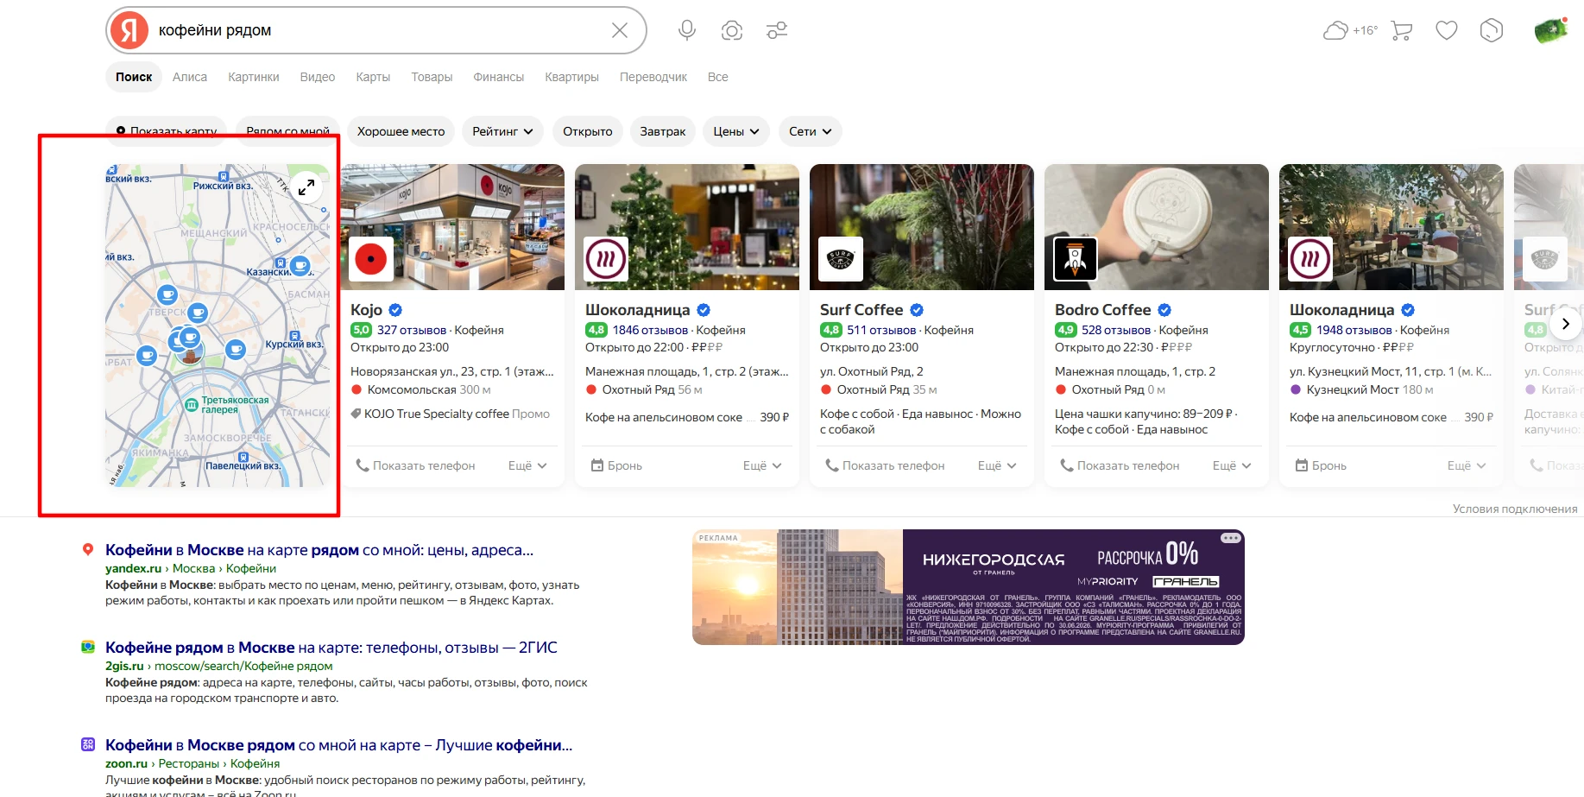The width and height of the screenshot is (1584, 797).
Task: Expand Ещё on first Шоколадница card
Action: 762,465
